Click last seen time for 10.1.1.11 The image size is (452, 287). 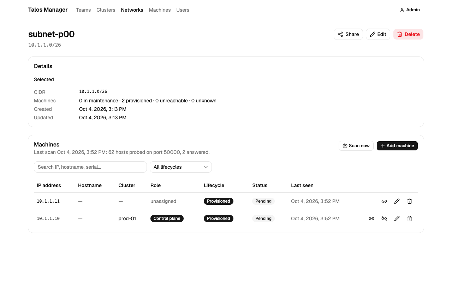(315, 201)
